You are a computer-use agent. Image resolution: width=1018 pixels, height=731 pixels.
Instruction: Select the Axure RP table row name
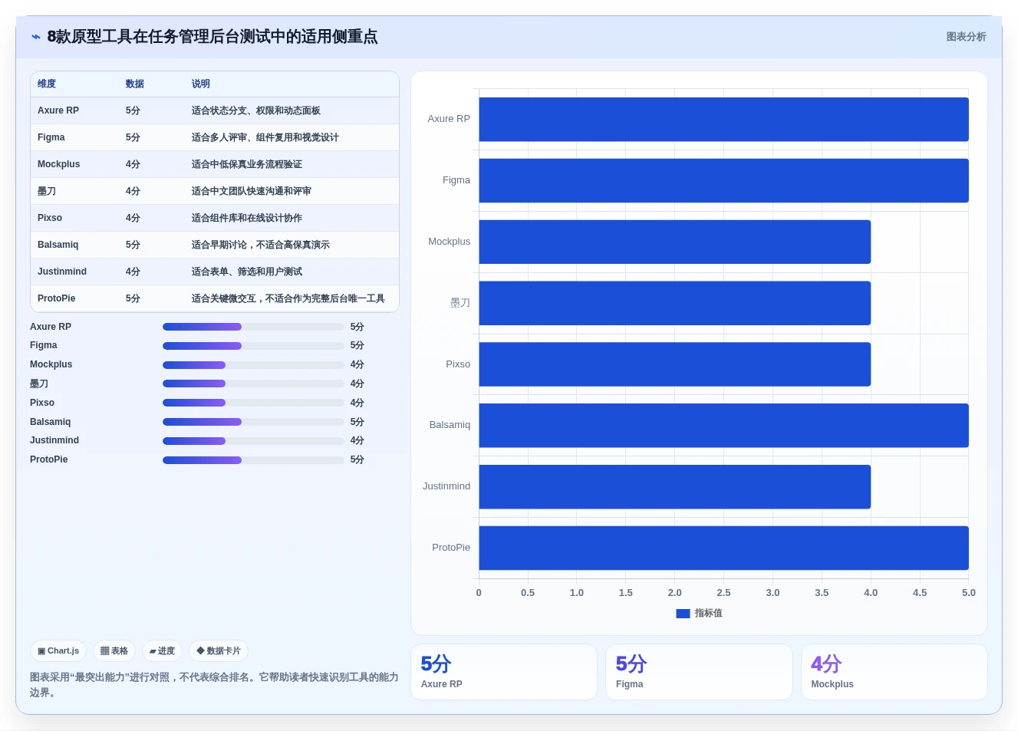[x=58, y=110]
